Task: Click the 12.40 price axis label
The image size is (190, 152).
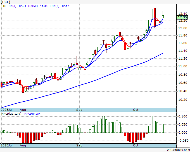Action: 183,14
